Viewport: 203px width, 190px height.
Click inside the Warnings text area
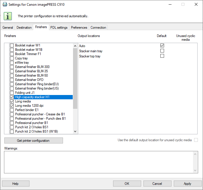click(x=99, y=162)
